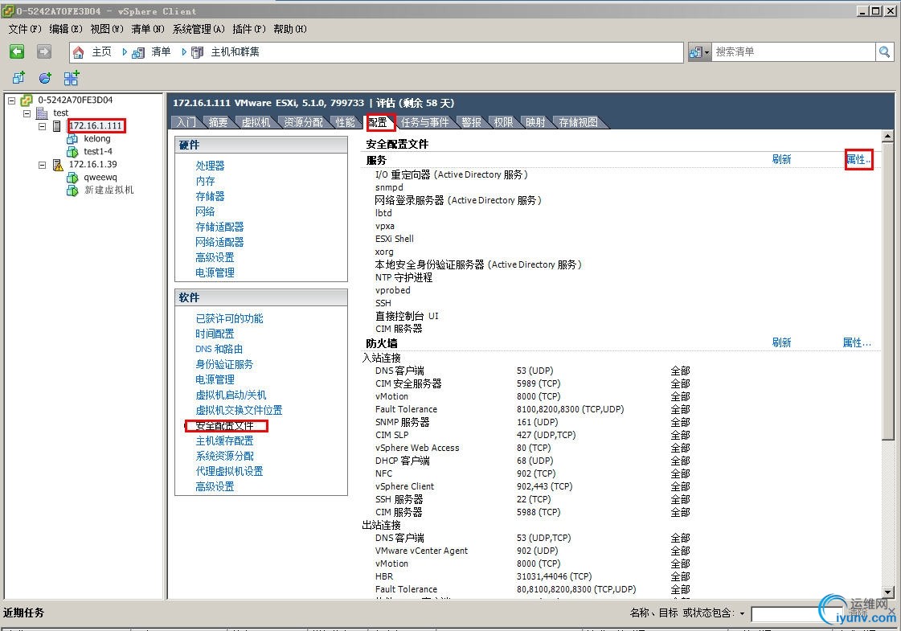901x631 pixels.
Task: Click the new virtual machine toolbar icon
Action: [x=19, y=78]
